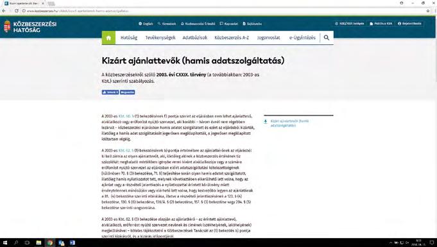Screen dimensions: 437x247
Task: Click the Közbeszerzési Hatóság logo
Action: pos(30,27)
